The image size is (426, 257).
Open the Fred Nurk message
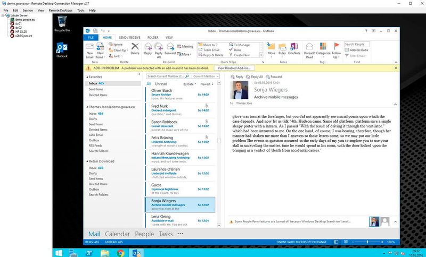click(x=180, y=110)
